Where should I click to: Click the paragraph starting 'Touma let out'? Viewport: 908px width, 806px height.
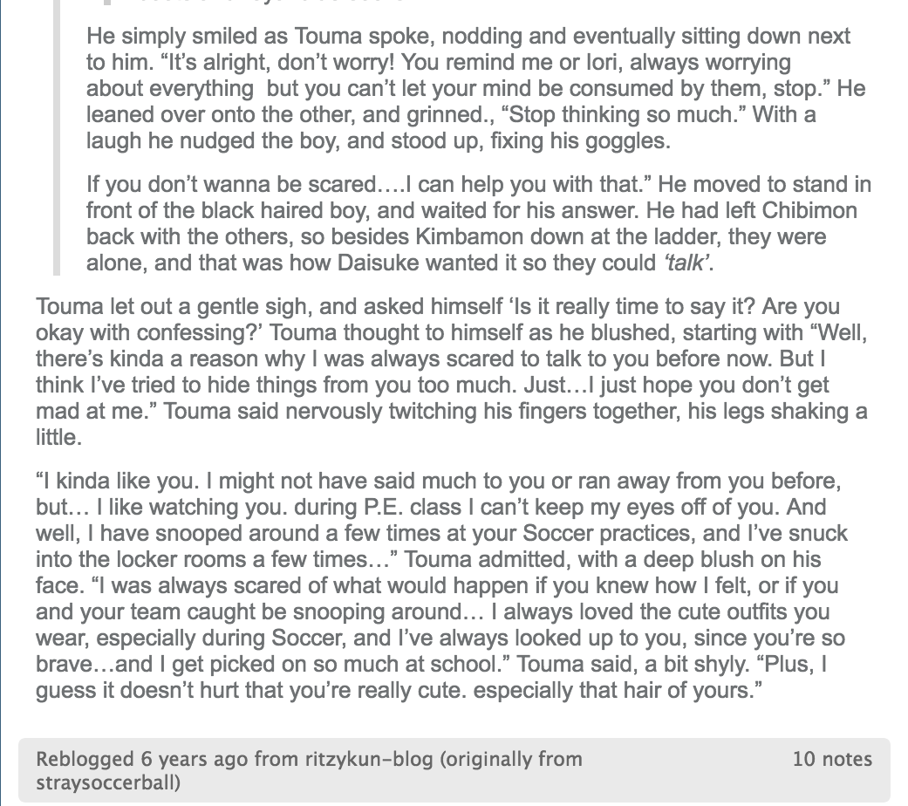click(452, 372)
